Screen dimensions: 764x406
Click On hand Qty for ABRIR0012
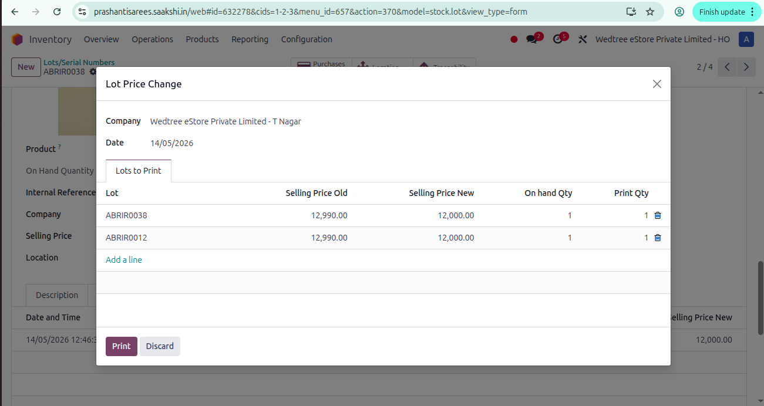[x=570, y=238]
